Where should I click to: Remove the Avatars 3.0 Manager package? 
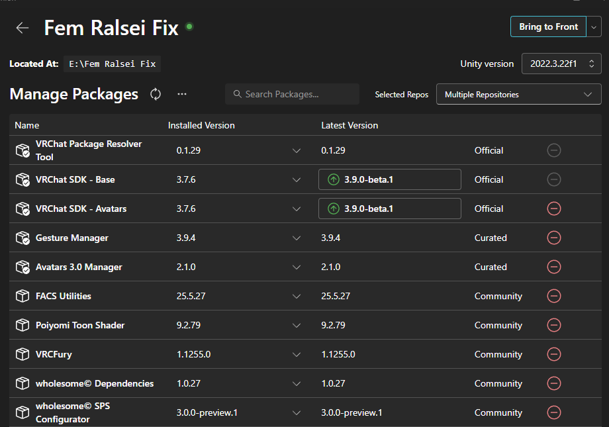[554, 267]
